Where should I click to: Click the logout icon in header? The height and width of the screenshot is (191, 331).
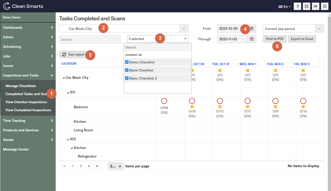[x=315, y=6]
